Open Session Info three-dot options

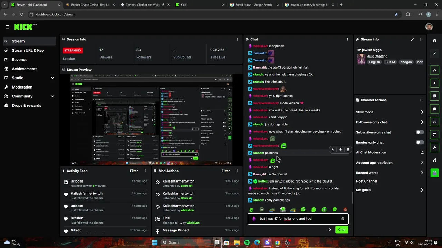[x=237, y=39]
